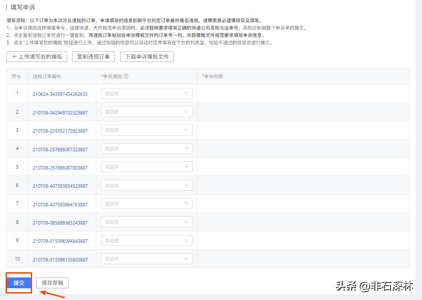This screenshot has width=422, height=300.
Task: Expand the 请选择 dropdown for order 210709-515396135803887
Action: (147, 258)
